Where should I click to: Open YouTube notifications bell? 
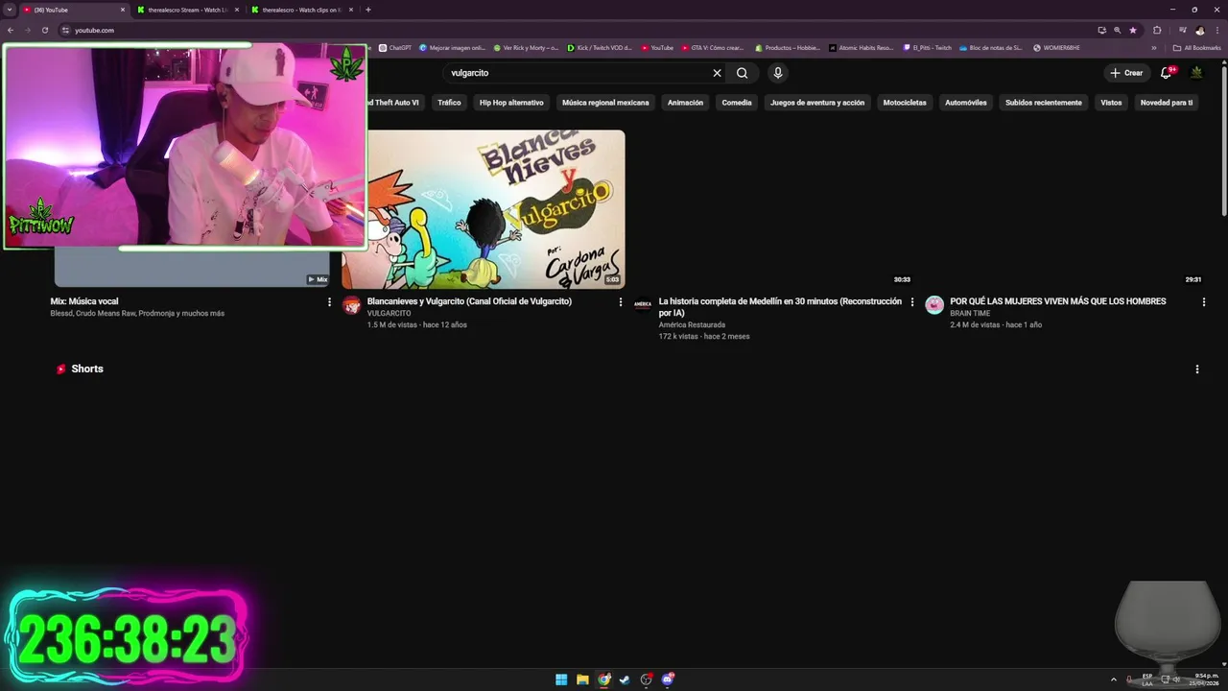pos(1167,73)
